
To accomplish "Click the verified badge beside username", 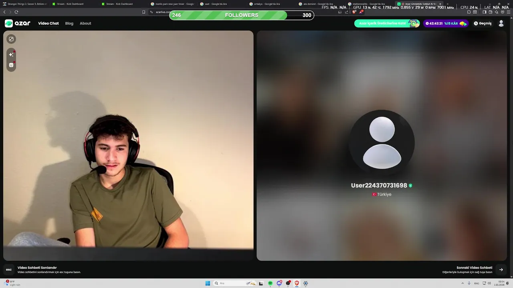I will pyautogui.click(x=410, y=186).
